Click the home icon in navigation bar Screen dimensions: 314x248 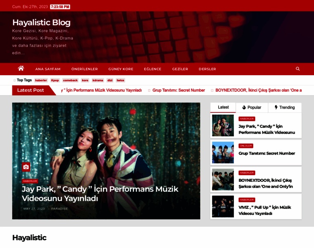click(21, 69)
